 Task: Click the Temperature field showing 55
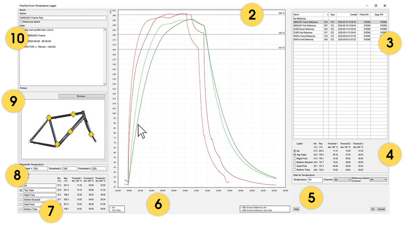[315, 180]
